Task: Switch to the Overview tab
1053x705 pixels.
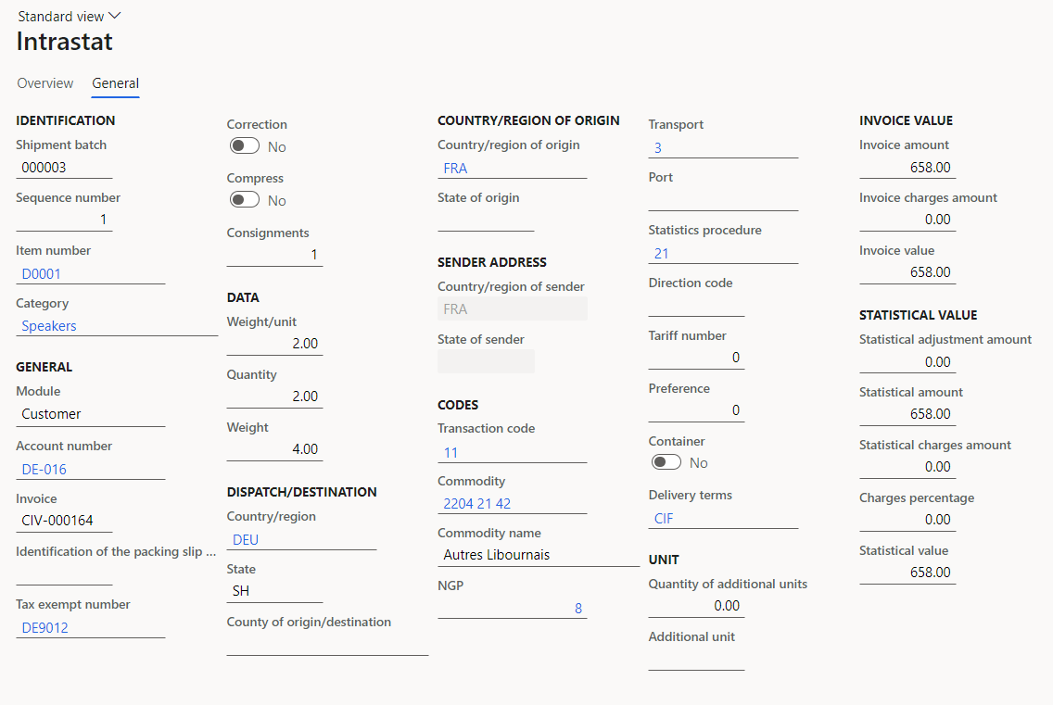Action: coord(44,83)
